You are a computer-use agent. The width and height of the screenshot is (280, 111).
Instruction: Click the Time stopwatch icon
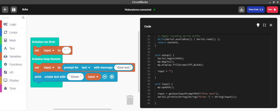(5, 88)
